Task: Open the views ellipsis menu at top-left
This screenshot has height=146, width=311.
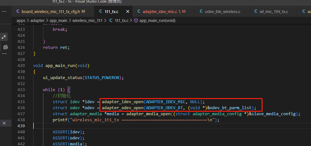Action: pos(4,11)
